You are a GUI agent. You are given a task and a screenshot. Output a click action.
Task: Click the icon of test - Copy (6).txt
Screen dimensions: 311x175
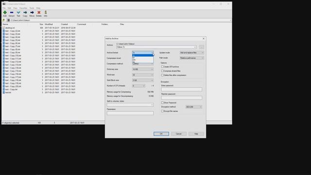tap(3, 43)
